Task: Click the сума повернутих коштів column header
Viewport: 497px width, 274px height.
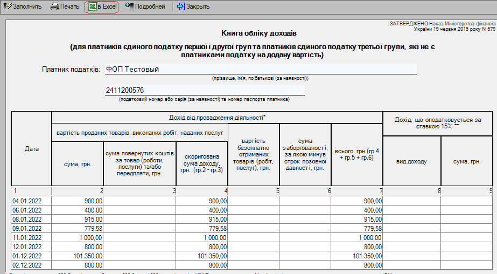Action: [140, 164]
